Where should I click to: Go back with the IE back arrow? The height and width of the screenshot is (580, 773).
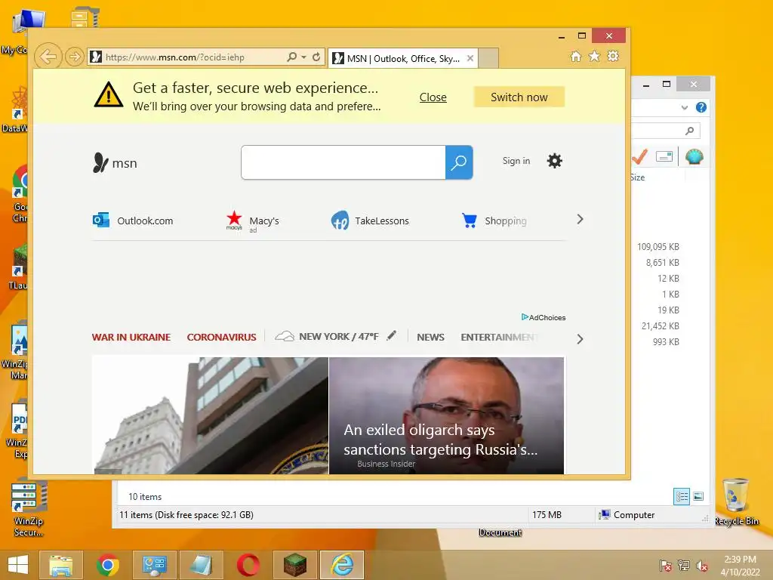[x=48, y=57]
